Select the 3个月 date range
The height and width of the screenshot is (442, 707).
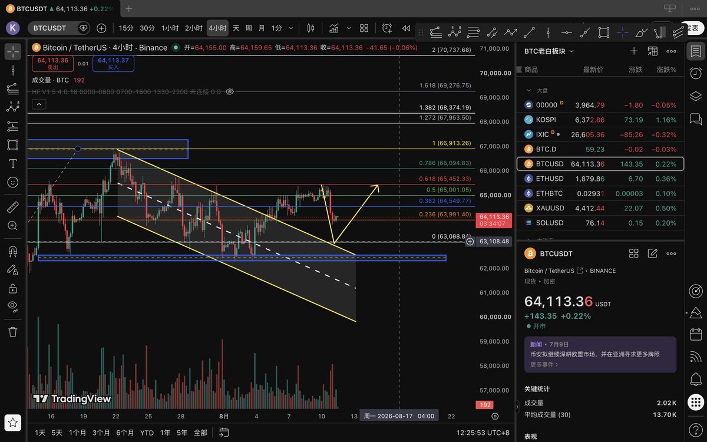coord(102,433)
